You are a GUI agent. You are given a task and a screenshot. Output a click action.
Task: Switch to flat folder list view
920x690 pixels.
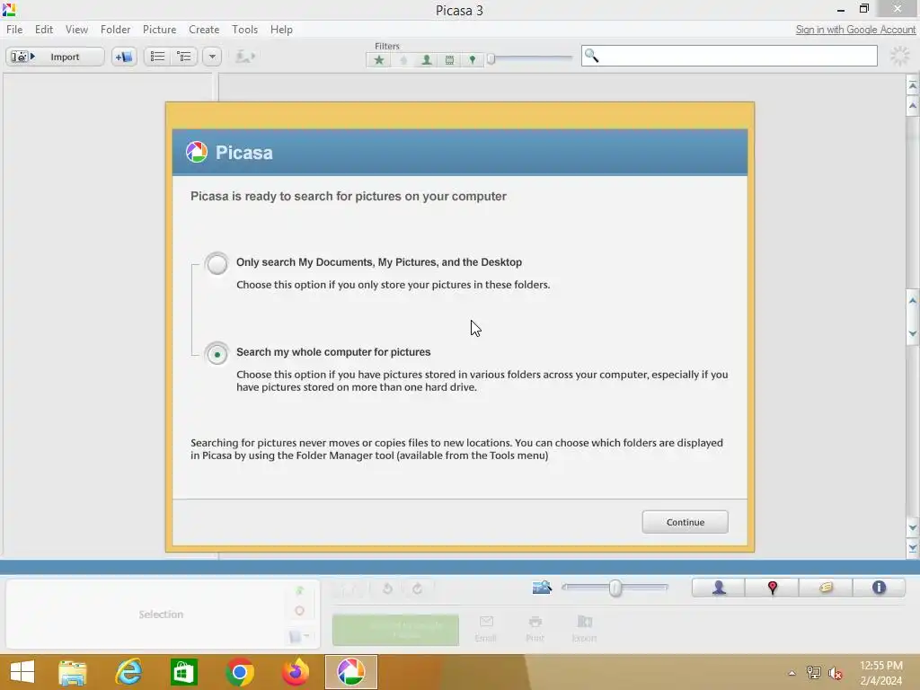[157, 57]
